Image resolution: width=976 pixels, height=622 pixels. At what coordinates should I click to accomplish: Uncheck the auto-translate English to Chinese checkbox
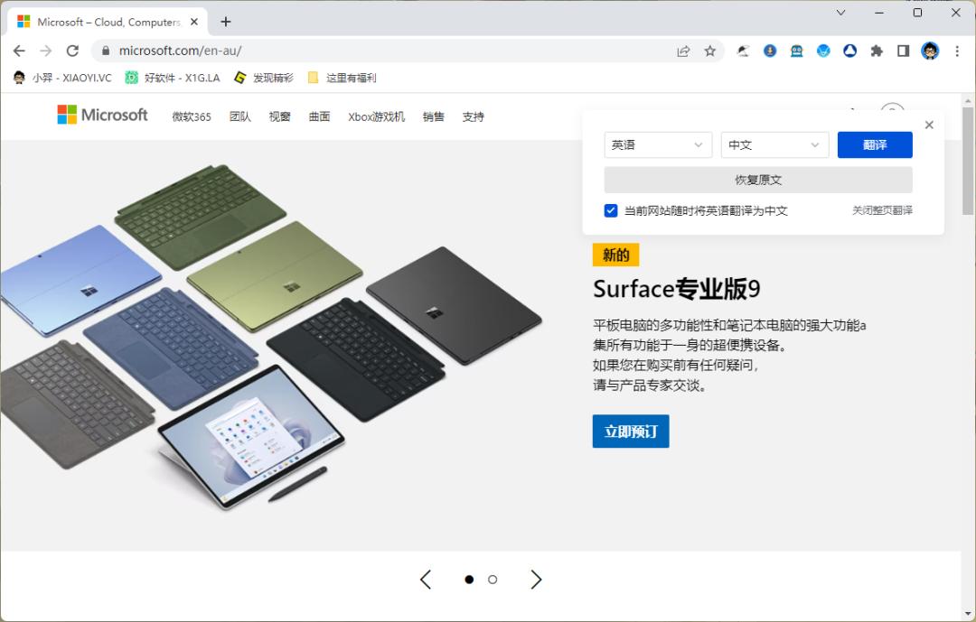[611, 210]
